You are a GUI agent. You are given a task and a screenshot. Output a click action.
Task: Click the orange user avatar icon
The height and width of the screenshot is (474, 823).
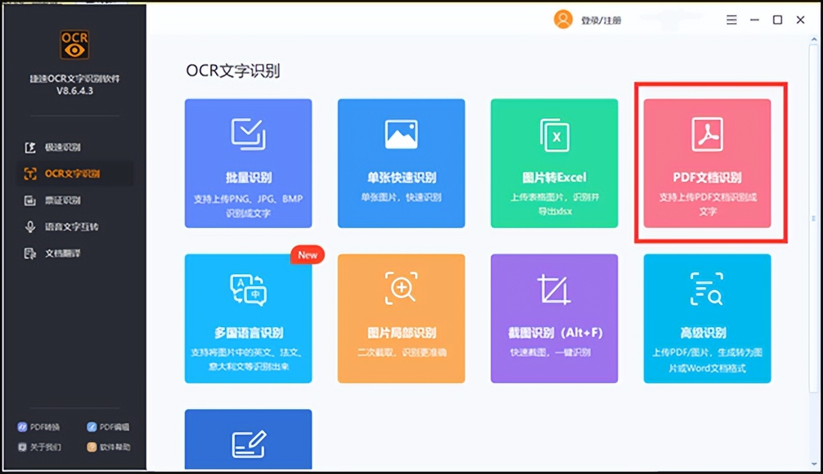click(x=563, y=19)
